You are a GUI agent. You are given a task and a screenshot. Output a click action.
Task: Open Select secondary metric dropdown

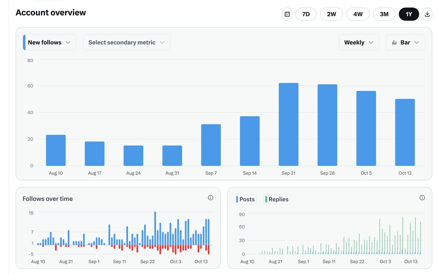127,42
